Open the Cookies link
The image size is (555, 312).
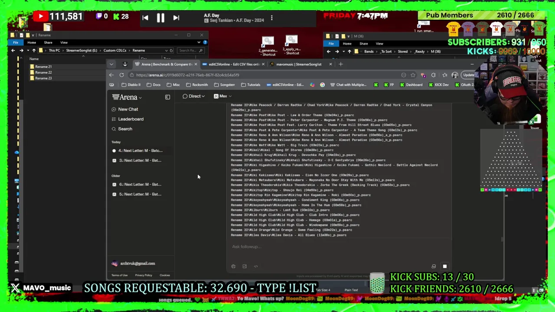pyautogui.click(x=165, y=275)
